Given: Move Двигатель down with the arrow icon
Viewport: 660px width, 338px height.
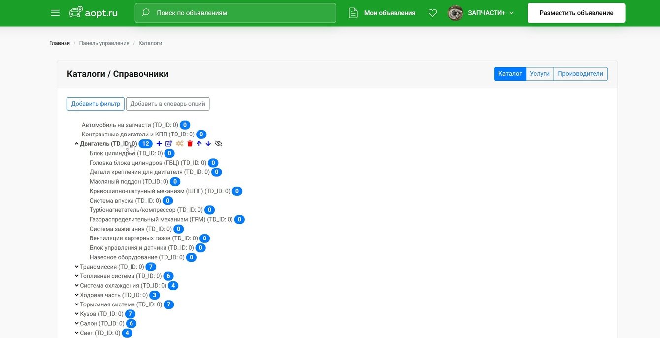Looking at the screenshot, I should [x=208, y=144].
